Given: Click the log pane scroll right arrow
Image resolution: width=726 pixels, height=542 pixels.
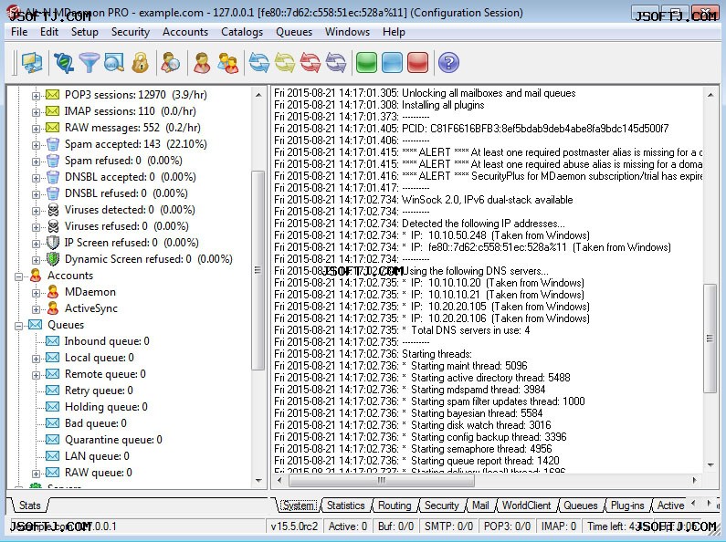Looking at the screenshot, I should click(x=695, y=481).
